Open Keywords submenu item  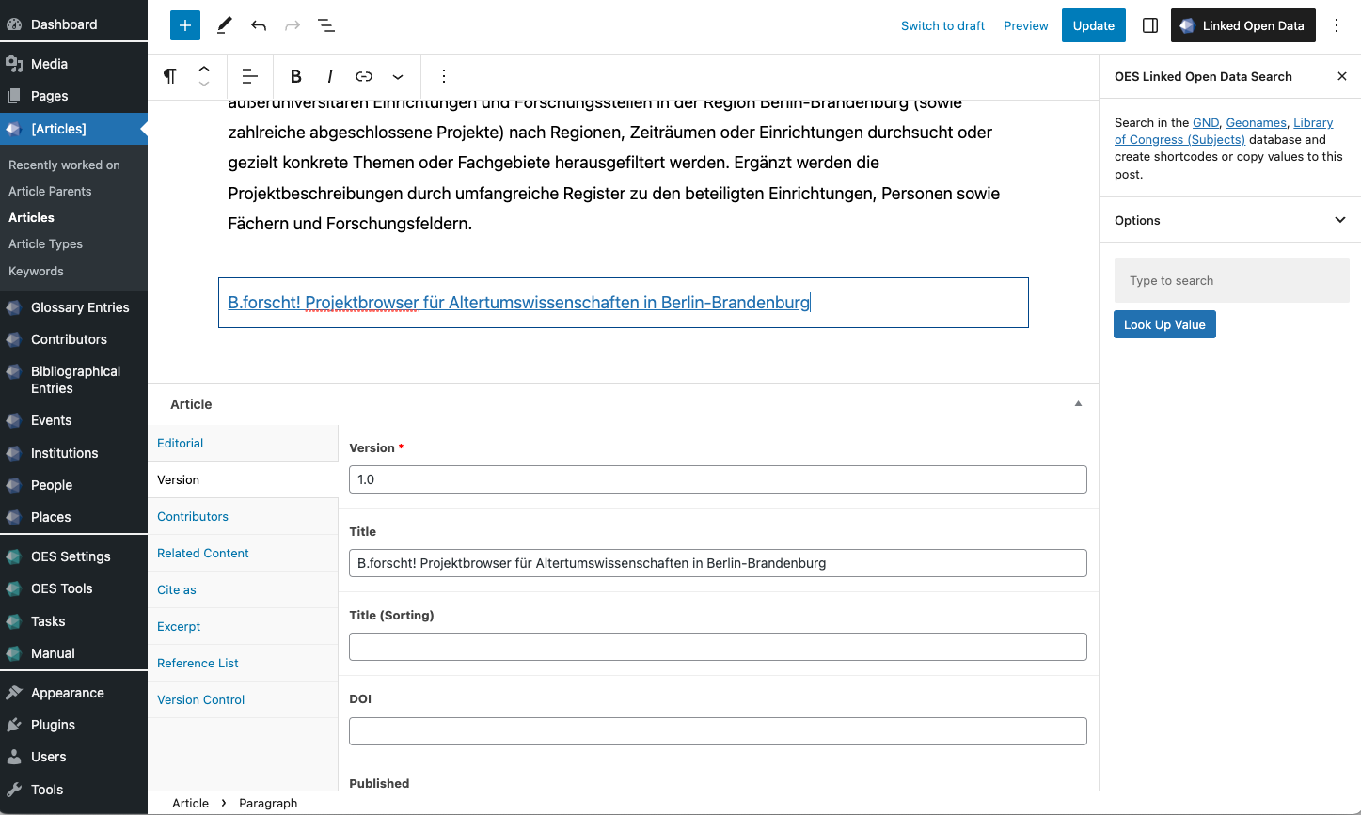coord(36,271)
